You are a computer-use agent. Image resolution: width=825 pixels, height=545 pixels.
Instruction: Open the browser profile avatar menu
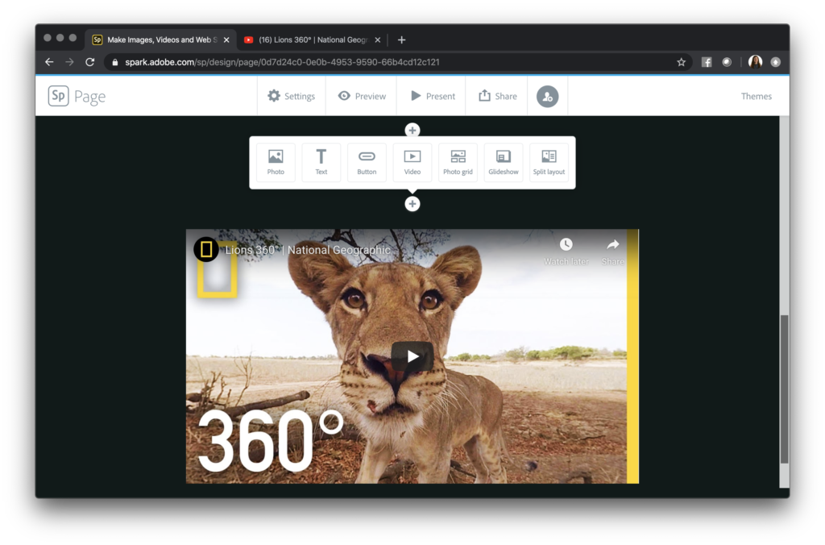click(x=755, y=61)
